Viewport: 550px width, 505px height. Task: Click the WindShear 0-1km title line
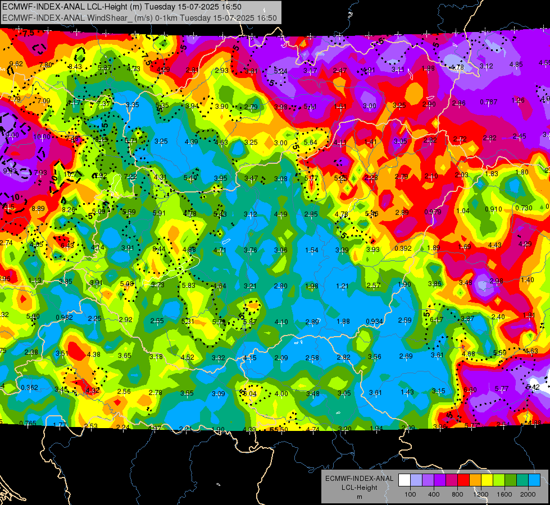(139, 18)
